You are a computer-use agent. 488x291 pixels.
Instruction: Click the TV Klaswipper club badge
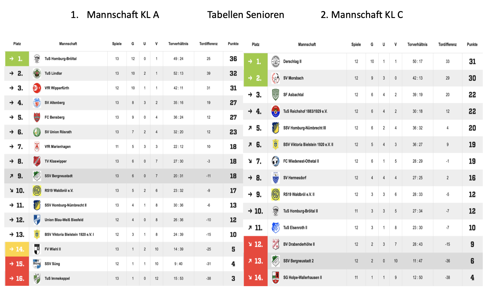point(37,161)
